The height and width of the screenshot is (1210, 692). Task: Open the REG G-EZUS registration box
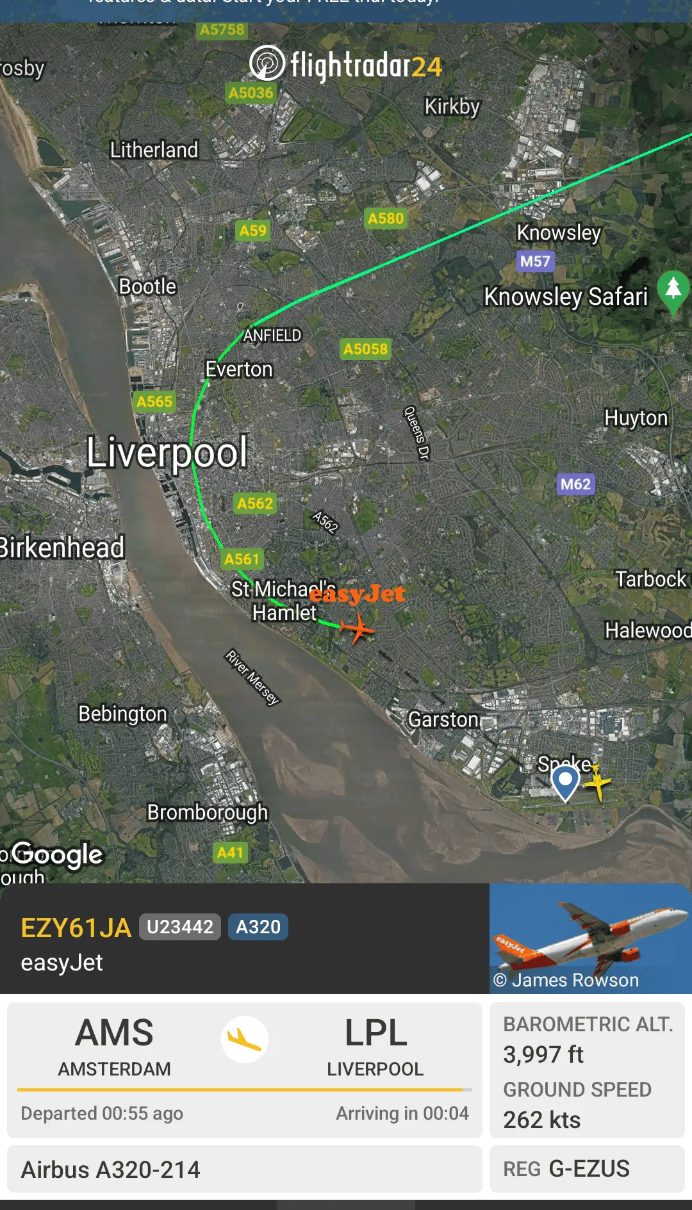[587, 1168]
